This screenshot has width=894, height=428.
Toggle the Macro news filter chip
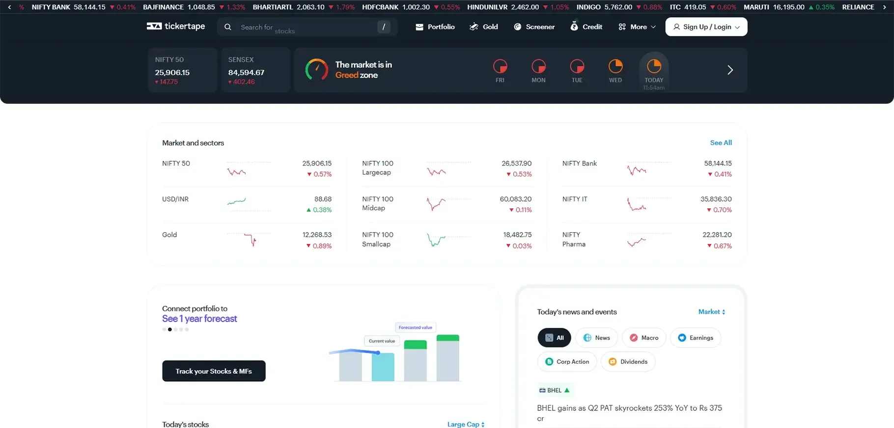(643, 338)
